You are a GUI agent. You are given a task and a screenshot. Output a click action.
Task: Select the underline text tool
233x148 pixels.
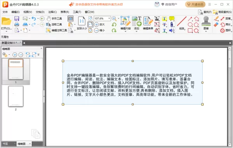[x=164, y=30]
